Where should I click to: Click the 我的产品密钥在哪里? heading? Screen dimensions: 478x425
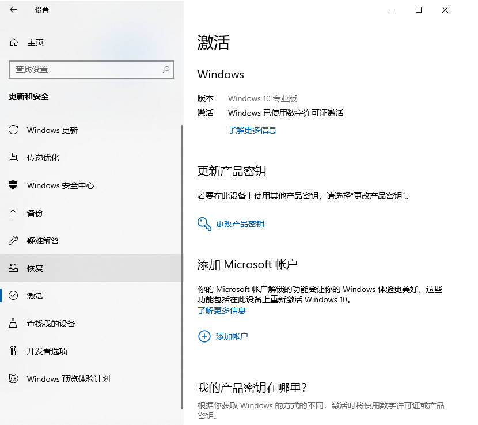[252, 388]
